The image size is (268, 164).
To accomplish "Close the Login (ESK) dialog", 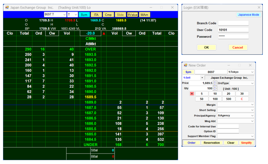I will pyautogui.click(x=259, y=7).
